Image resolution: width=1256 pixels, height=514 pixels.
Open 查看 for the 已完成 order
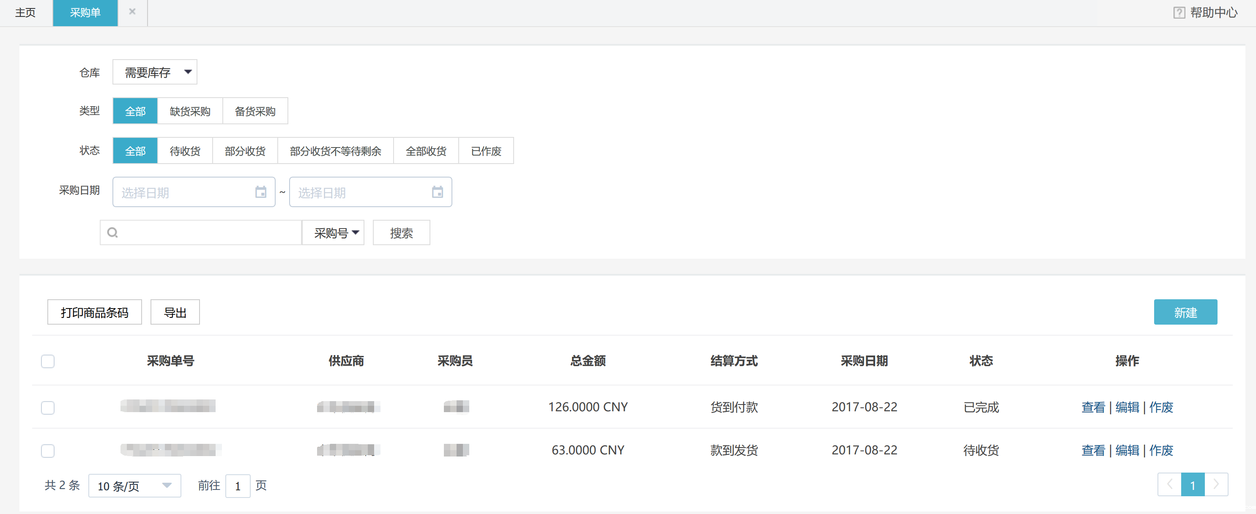click(x=1093, y=407)
